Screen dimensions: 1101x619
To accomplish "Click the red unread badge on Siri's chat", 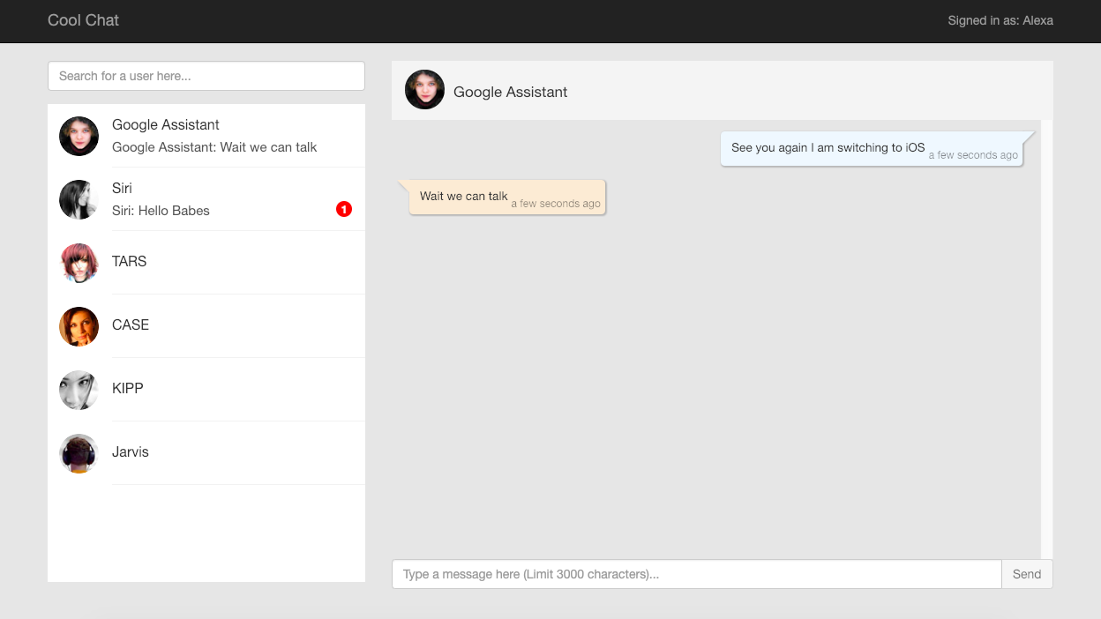I will pyautogui.click(x=343, y=209).
